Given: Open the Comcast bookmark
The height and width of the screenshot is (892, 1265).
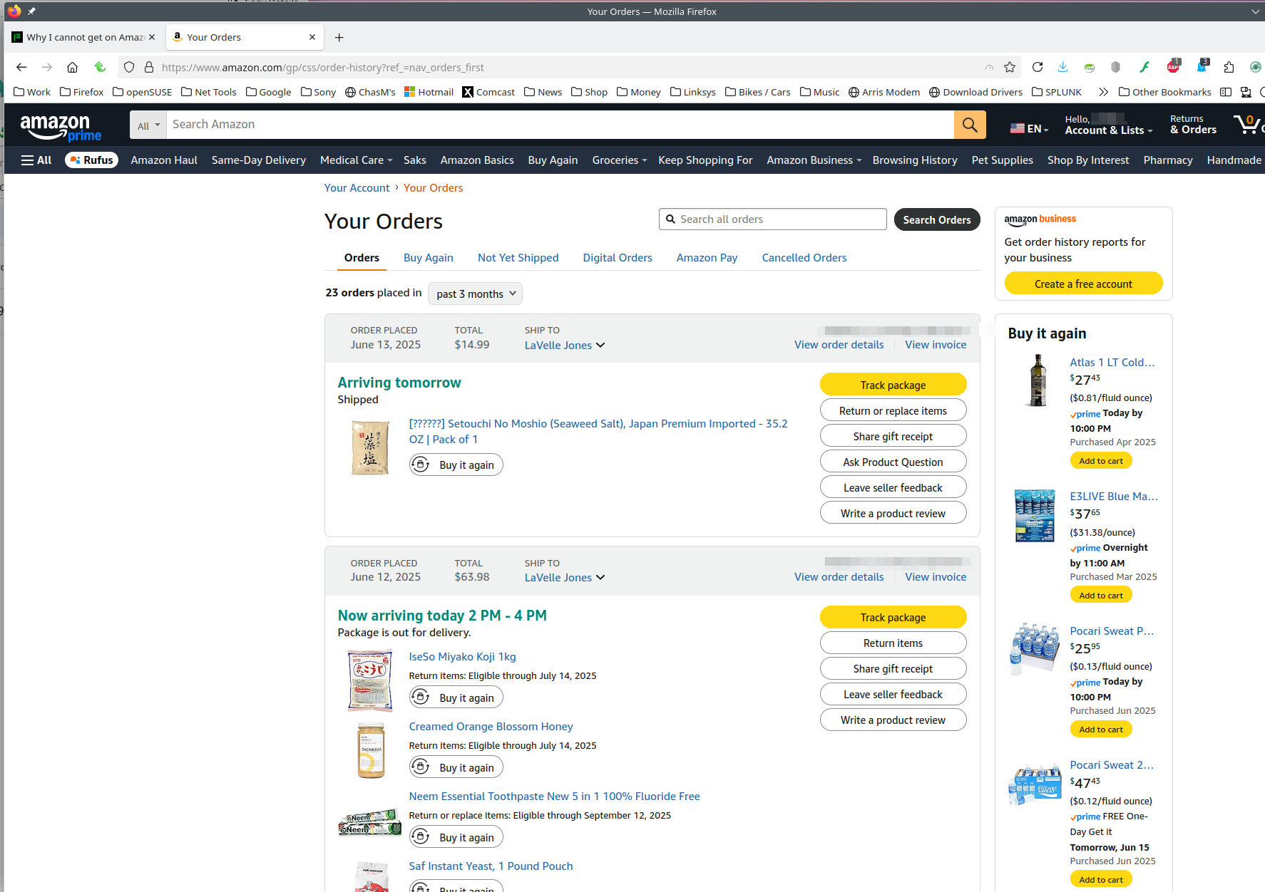Looking at the screenshot, I should [x=488, y=92].
